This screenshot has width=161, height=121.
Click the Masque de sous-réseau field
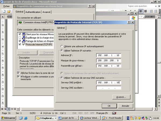click(109, 60)
